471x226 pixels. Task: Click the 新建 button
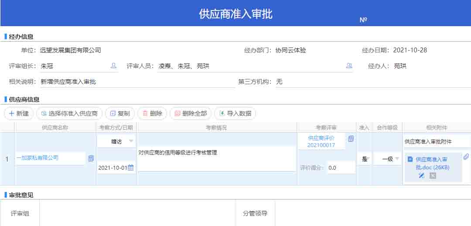click(19, 113)
